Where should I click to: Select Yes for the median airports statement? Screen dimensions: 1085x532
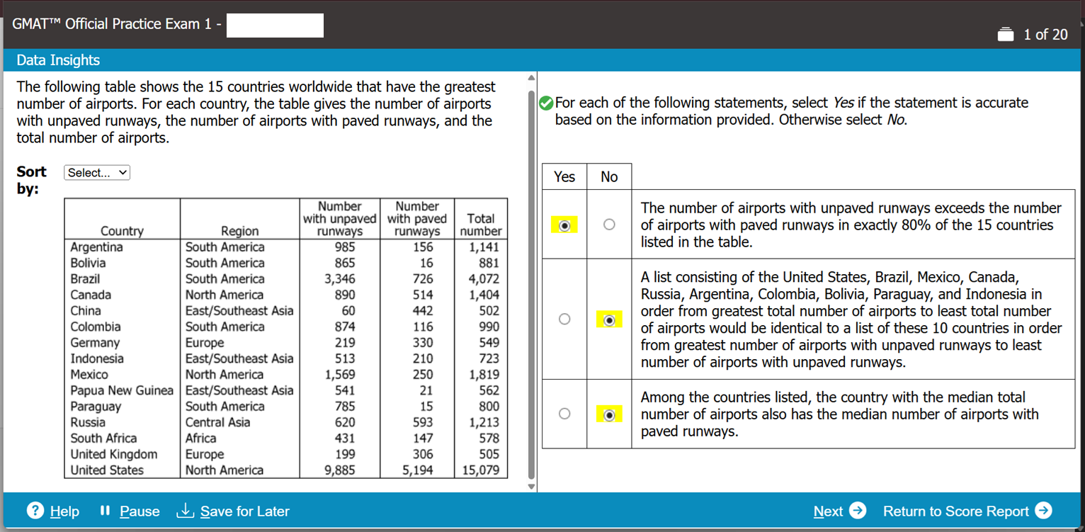click(x=564, y=414)
